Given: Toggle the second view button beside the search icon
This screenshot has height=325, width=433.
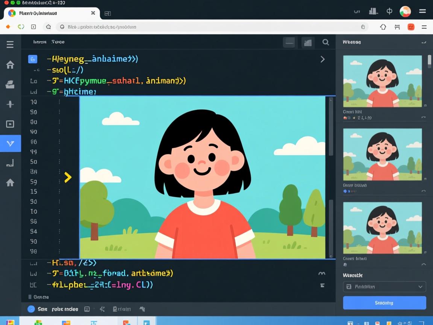Looking at the screenshot, I should coord(307,43).
